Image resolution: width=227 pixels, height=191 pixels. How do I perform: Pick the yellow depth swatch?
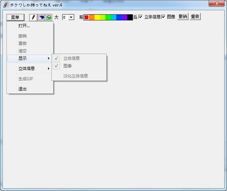97,17
